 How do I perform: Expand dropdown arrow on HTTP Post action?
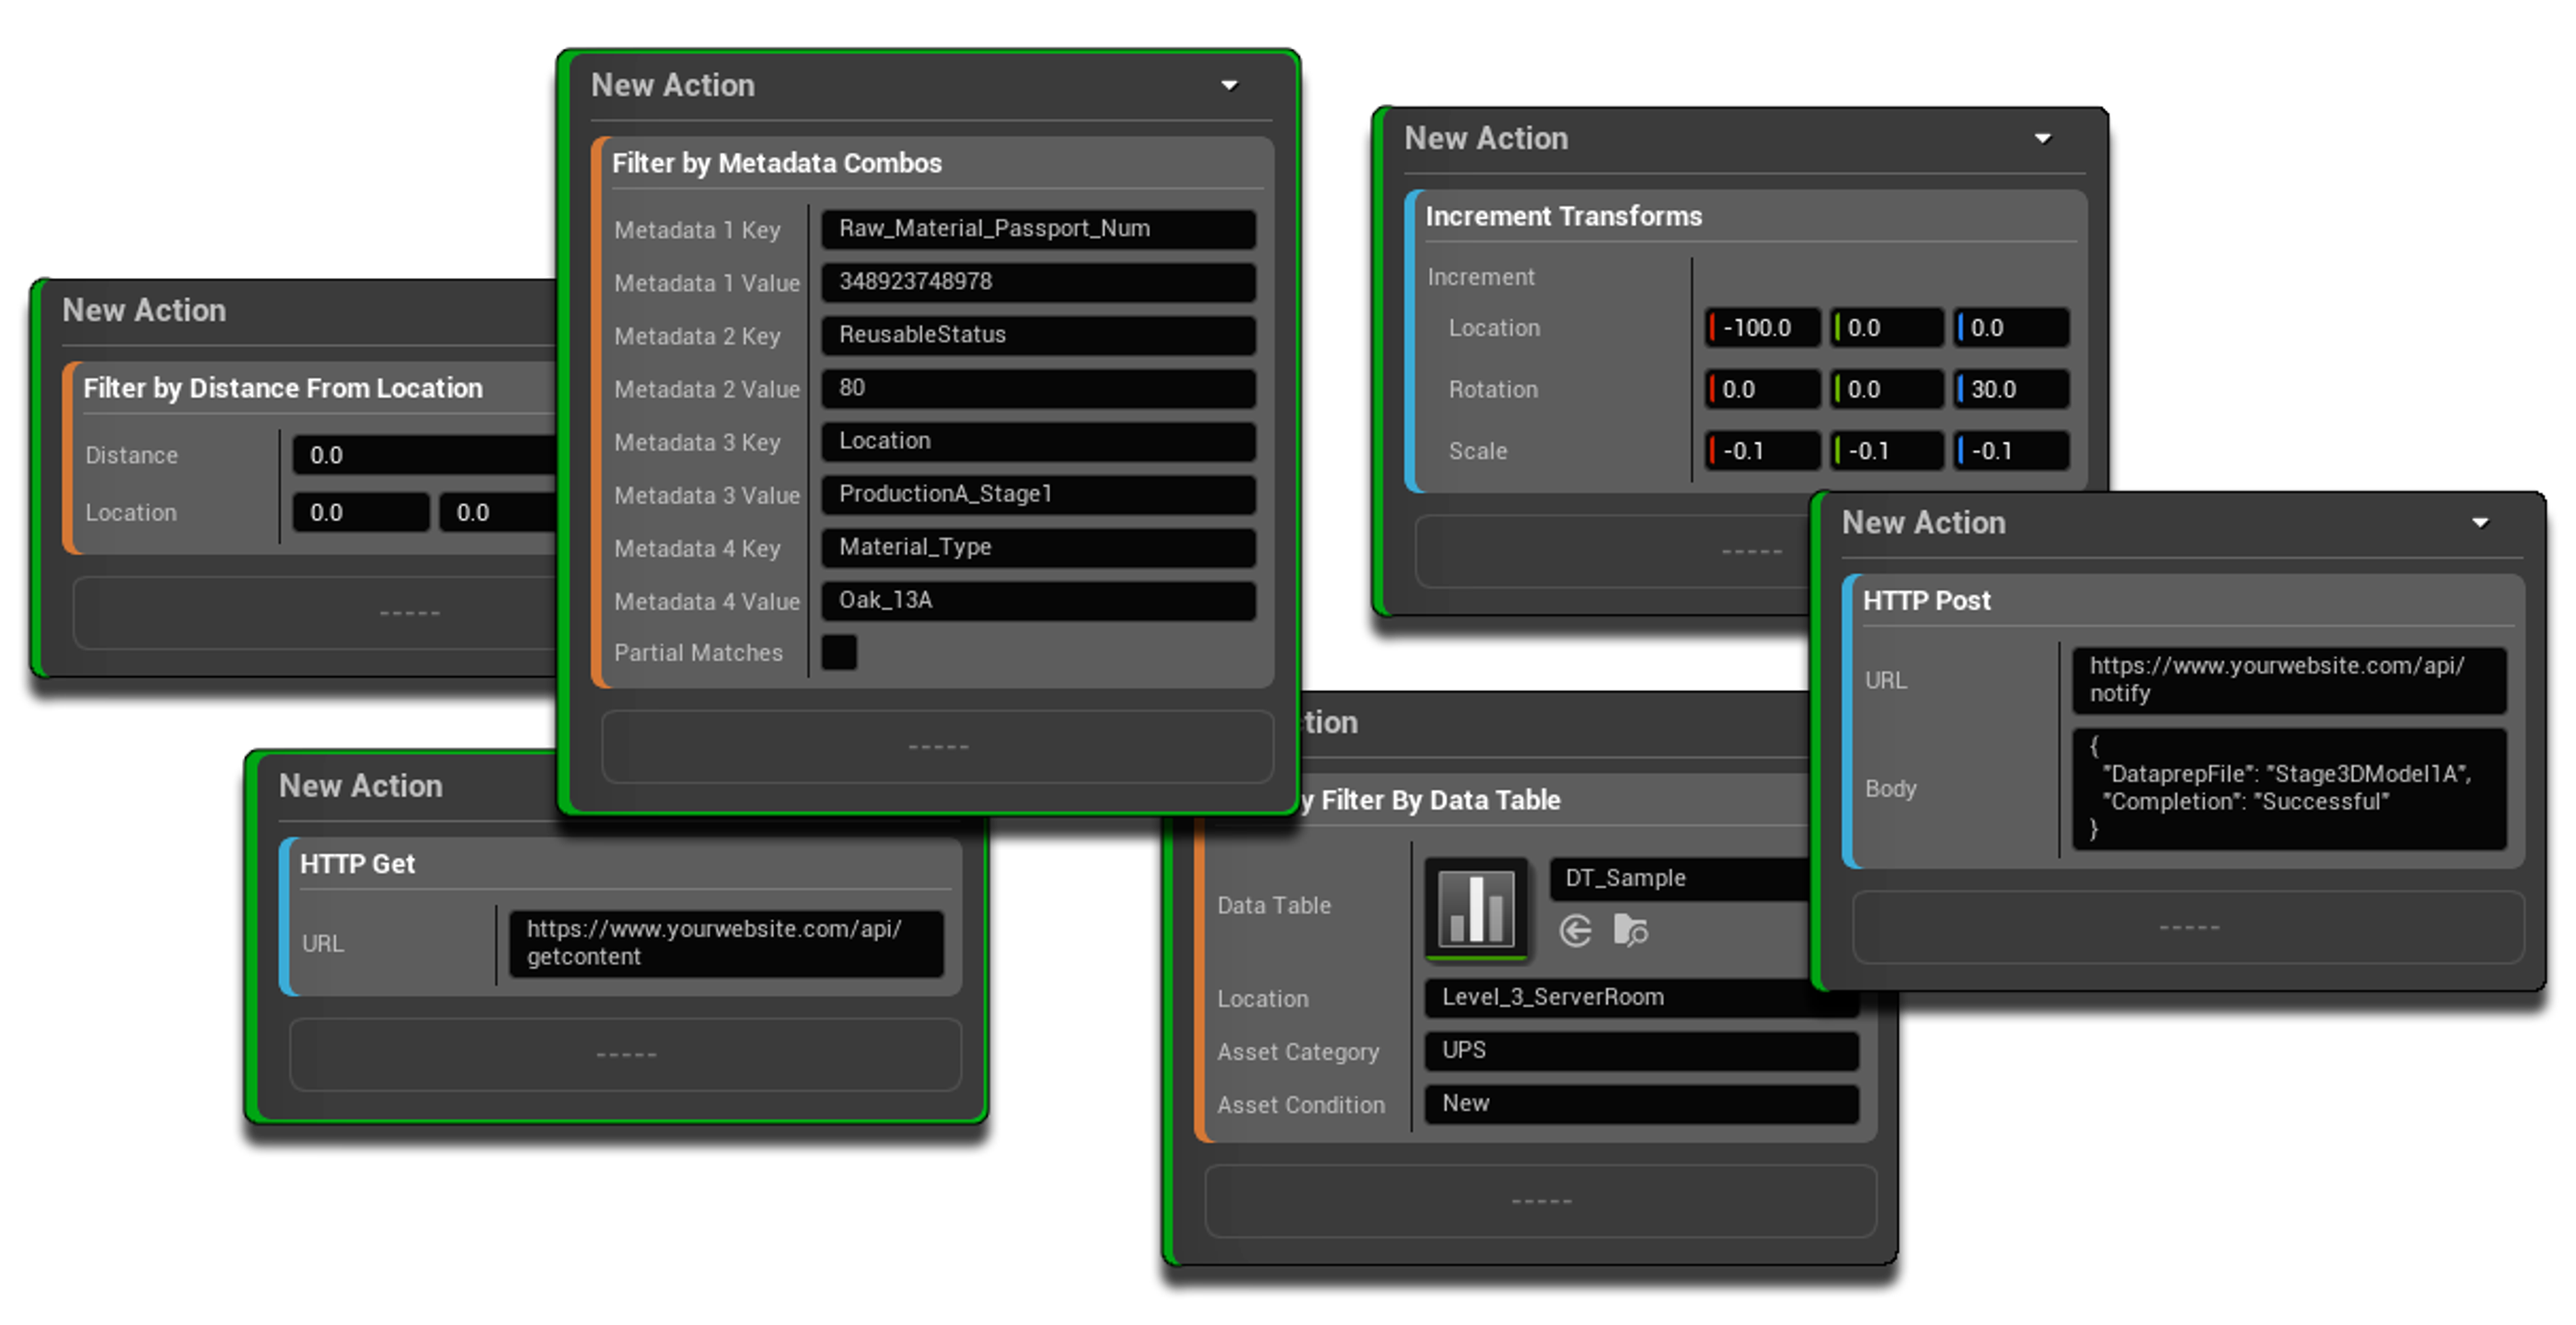2480,523
